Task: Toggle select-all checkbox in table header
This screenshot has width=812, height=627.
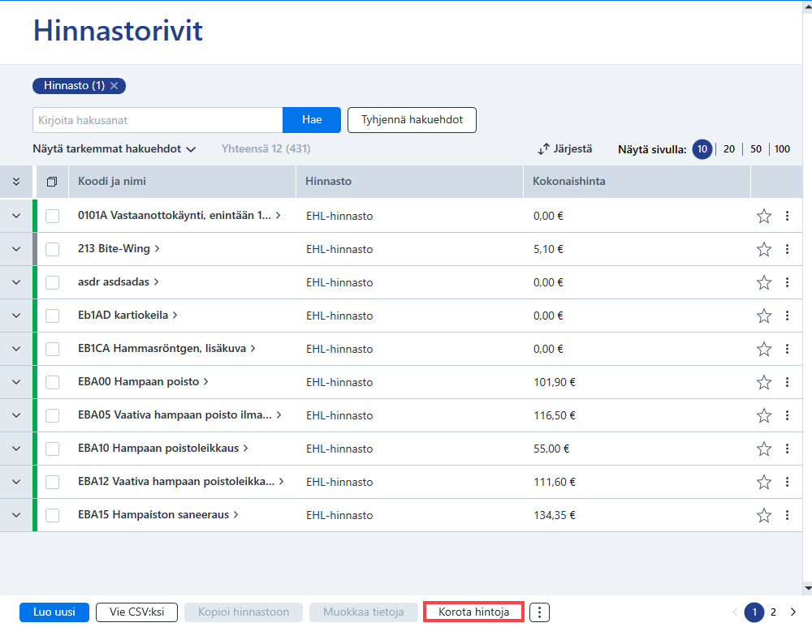Action: (x=52, y=182)
